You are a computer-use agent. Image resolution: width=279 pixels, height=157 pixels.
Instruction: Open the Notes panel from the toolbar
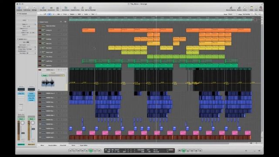click(x=252, y=8)
